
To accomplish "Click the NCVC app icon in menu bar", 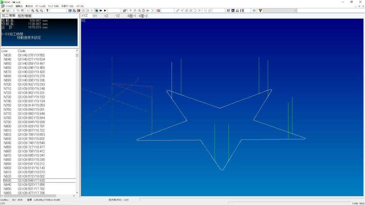I will click(2, 6).
